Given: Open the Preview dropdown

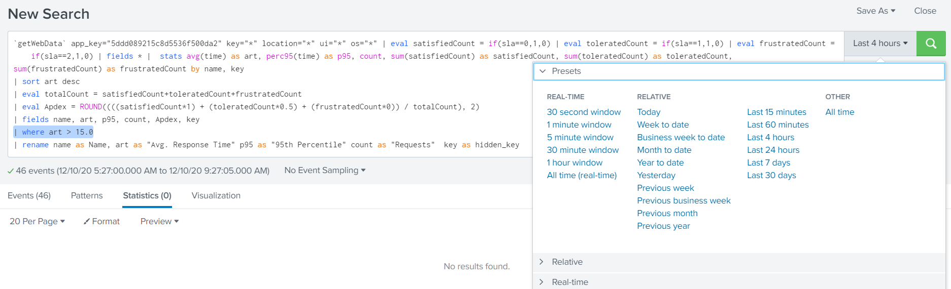Looking at the screenshot, I should 159,222.
